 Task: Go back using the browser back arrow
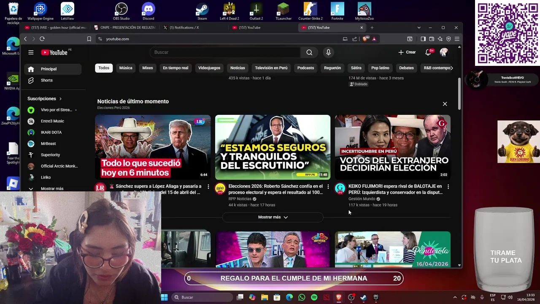click(x=25, y=39)
